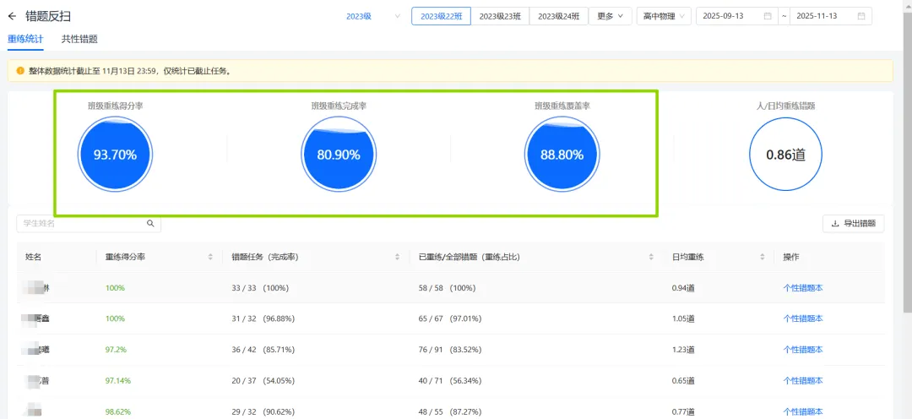The width and height of the screenshot is (912, 419).
Task: Select the 2023级23班 class tab
Action: [500, 16]
